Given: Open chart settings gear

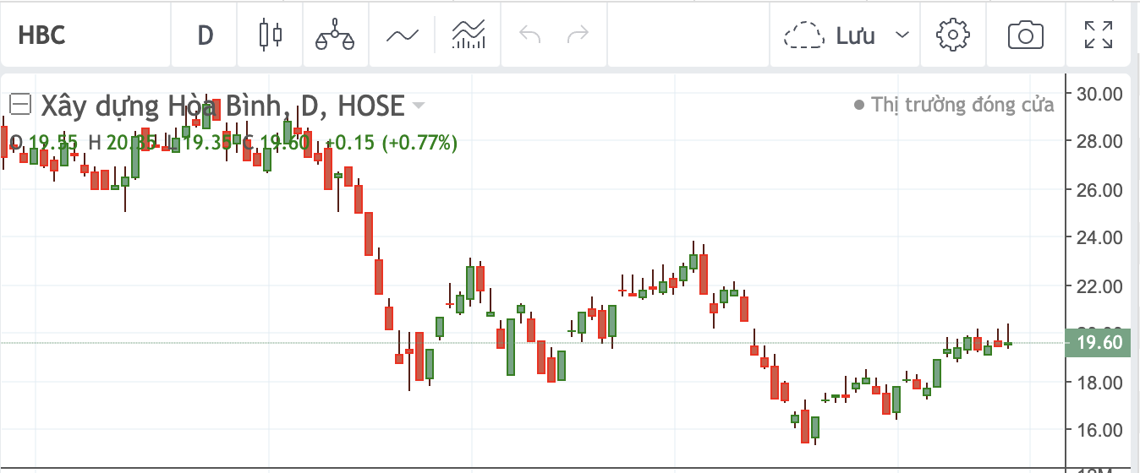Looking at the screenshot, I should (x=952, y=35).
